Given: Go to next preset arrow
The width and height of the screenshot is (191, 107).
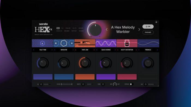Looking at the screenshot, I should point(139,29).
